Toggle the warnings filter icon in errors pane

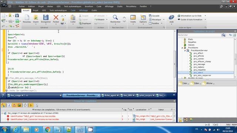[x=14, y=105]
